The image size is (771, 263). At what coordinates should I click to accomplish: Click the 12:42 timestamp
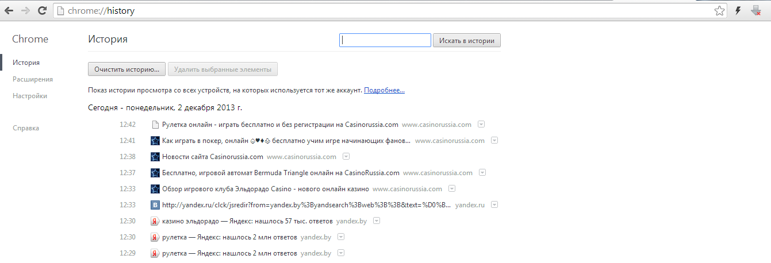[x=128, y=125]
